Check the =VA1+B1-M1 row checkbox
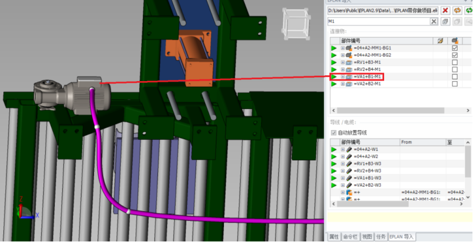 point(455,76)
